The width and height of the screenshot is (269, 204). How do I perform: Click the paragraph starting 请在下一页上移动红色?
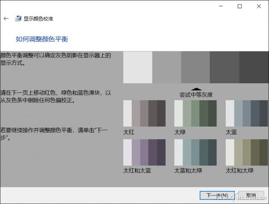pyautogui.click(x=55, y=96)
